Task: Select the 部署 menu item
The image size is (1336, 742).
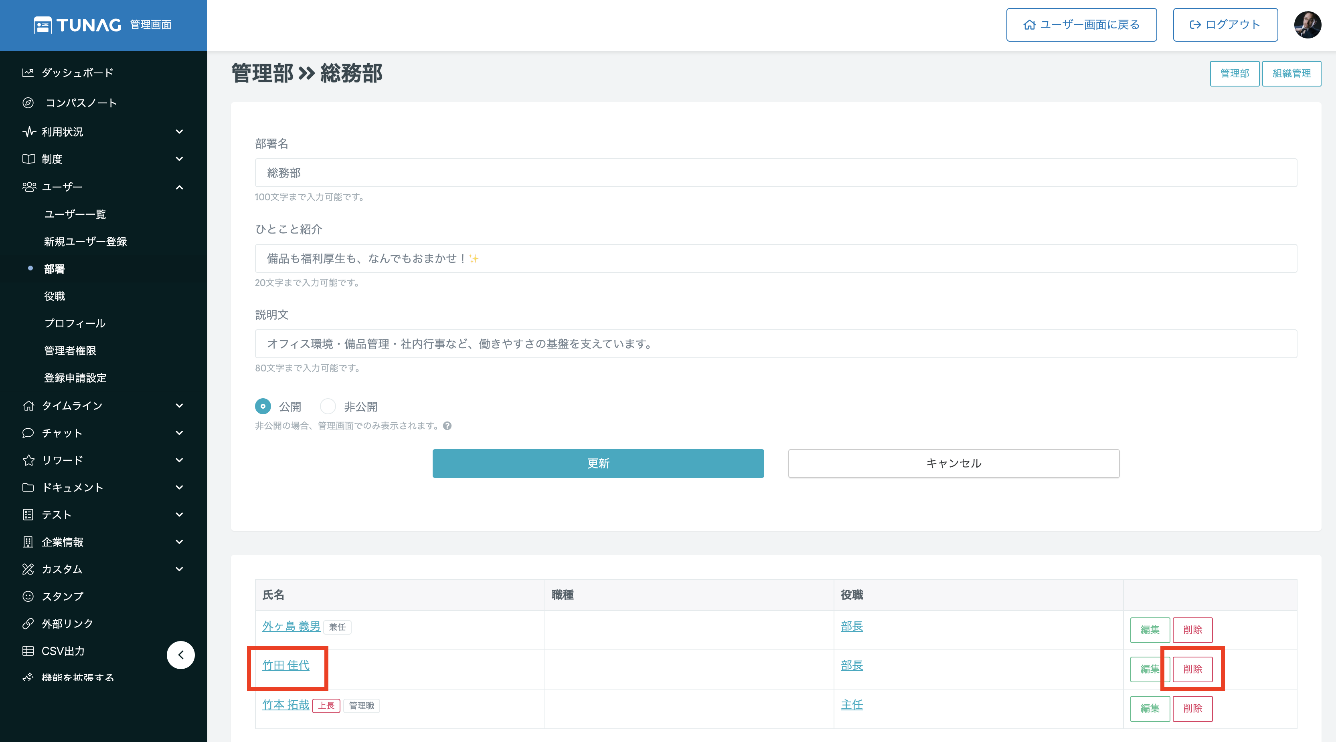Action: pos(55,268)
